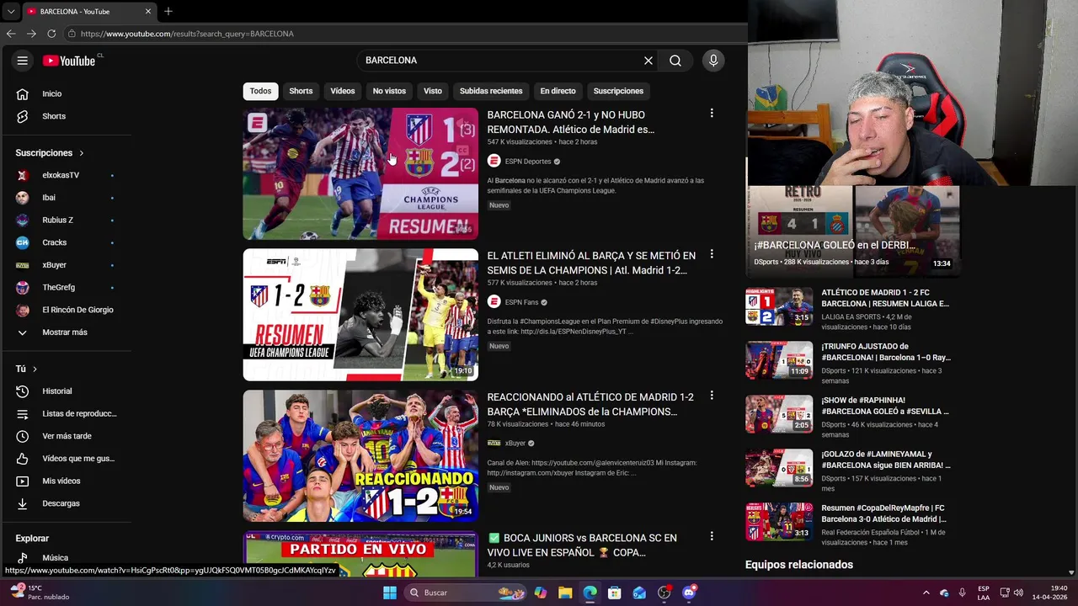The image size is (1078, 606).
Task: Select the Shorts filter chip
Action: coord(301,91)
